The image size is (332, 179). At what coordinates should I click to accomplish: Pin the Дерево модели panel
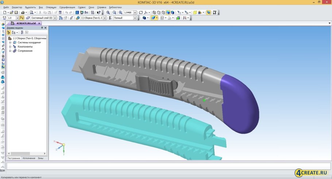pyautogui.click(x=42, y=28)
